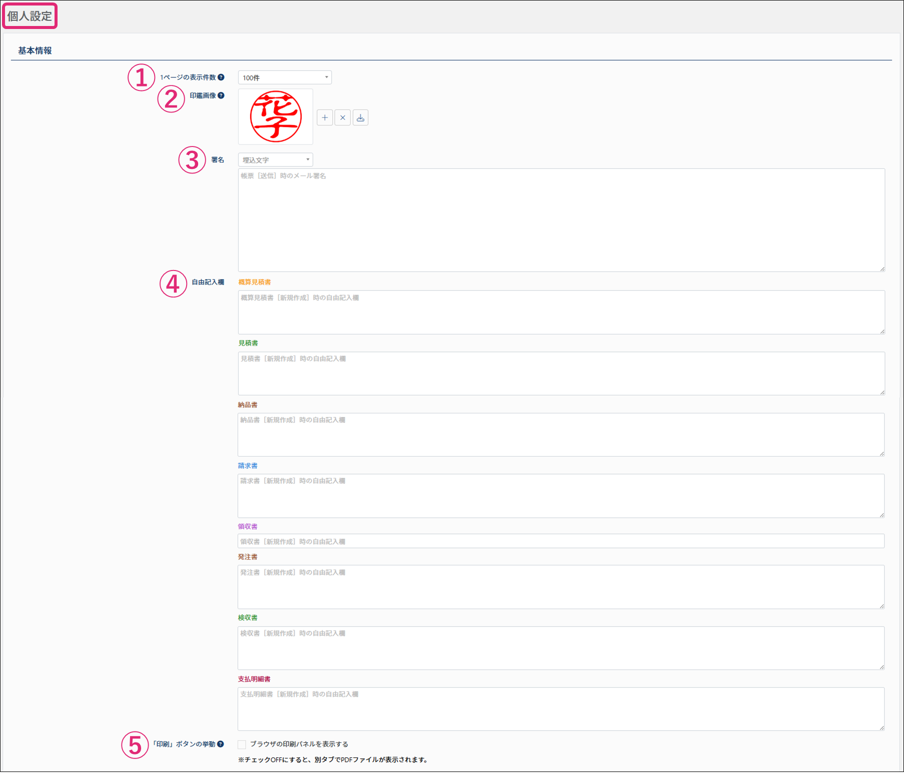
Task: Click the 支払明細書 free entry textarea
Action: 561,709
